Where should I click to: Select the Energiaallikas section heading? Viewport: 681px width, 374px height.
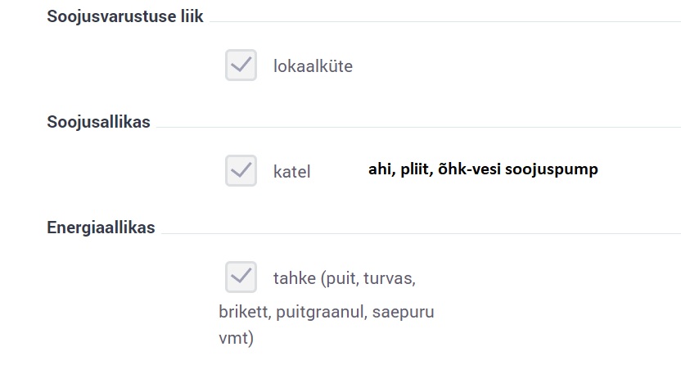pos(101,228)
